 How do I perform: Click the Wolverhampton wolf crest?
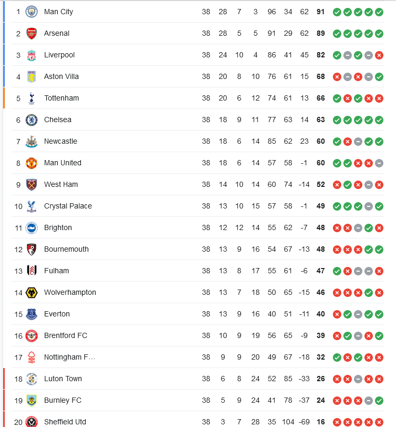[x=31, y=292]
